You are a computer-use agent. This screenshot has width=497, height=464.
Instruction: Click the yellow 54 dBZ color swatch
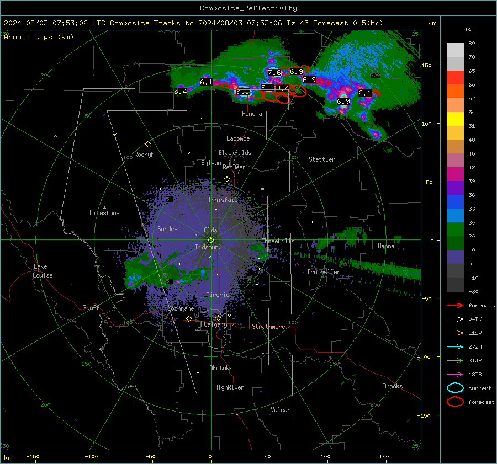[x=455, y=119]
